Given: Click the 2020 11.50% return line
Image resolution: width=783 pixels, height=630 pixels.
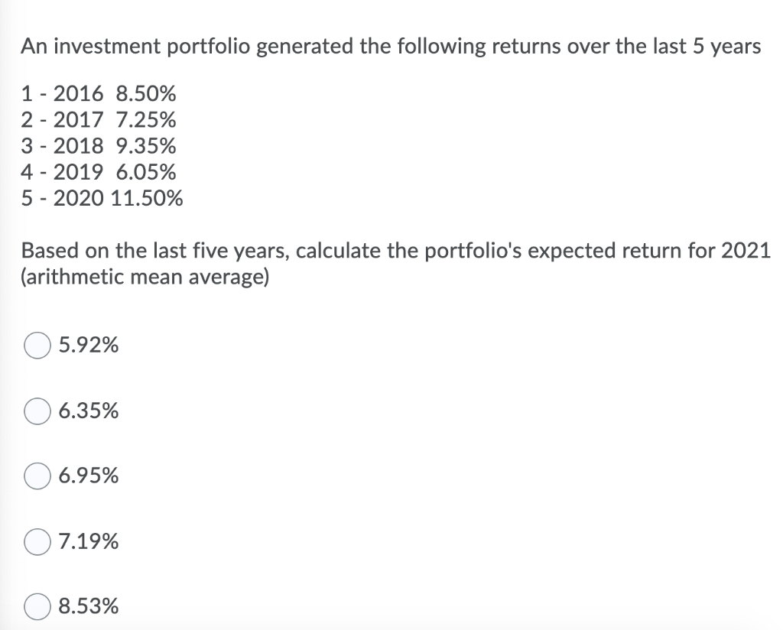Looking at the screenshot, I should 102,198.
